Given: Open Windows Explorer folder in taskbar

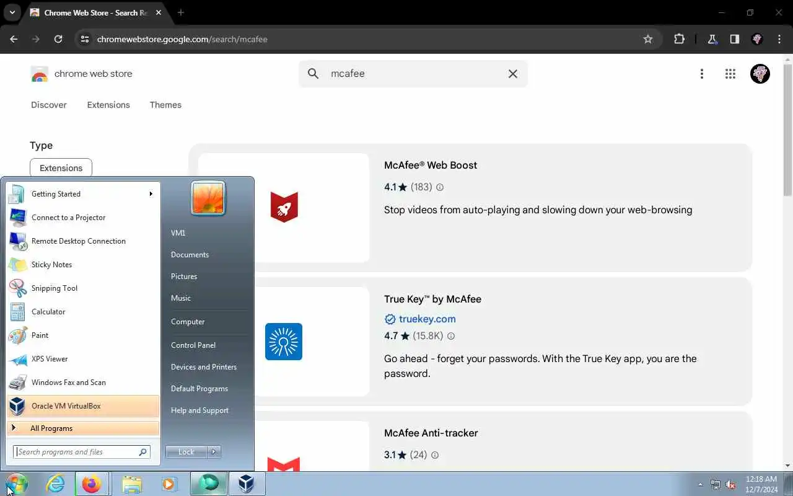Looking at the screenshot, I should (131, 484).
